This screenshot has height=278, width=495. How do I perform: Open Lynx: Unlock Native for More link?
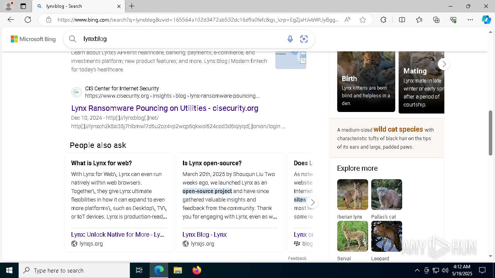coord(118,234)
